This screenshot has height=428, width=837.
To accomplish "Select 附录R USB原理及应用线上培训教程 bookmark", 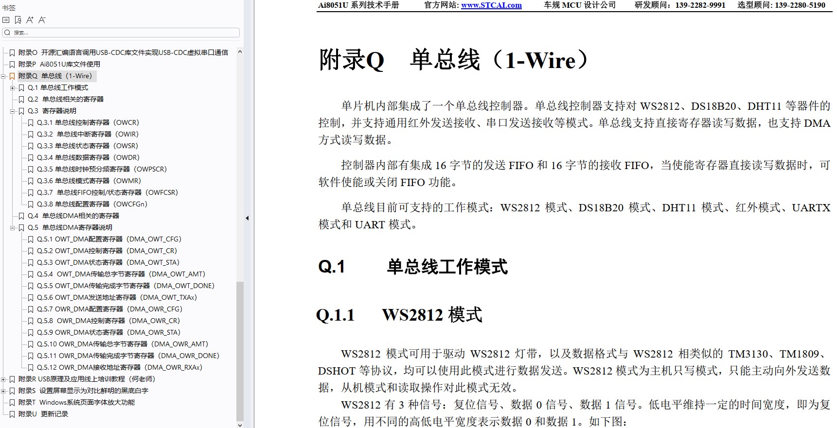I will (87, 379).
